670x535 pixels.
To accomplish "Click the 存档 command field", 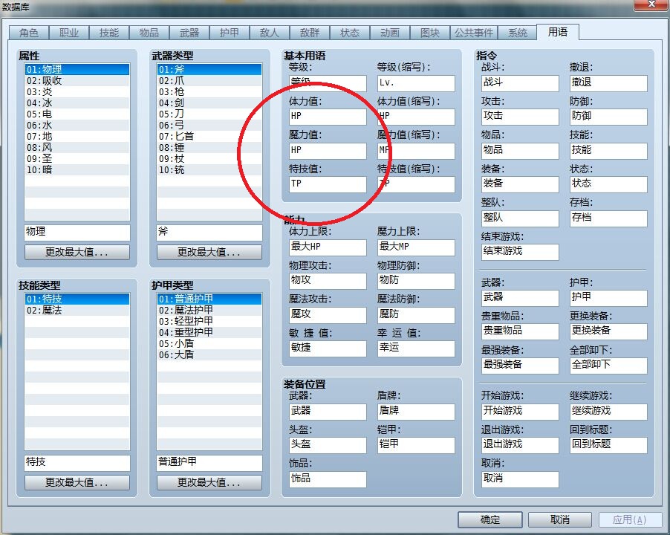I will [608, 218].
